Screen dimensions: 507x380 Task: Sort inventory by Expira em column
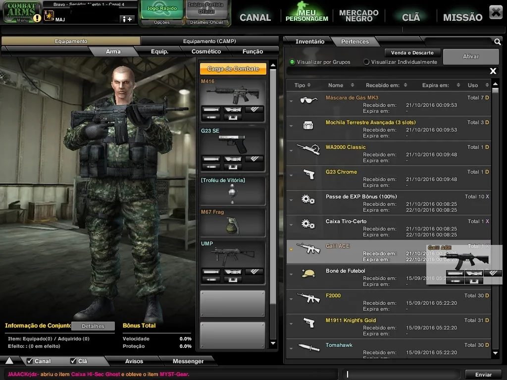coord(441,85)
